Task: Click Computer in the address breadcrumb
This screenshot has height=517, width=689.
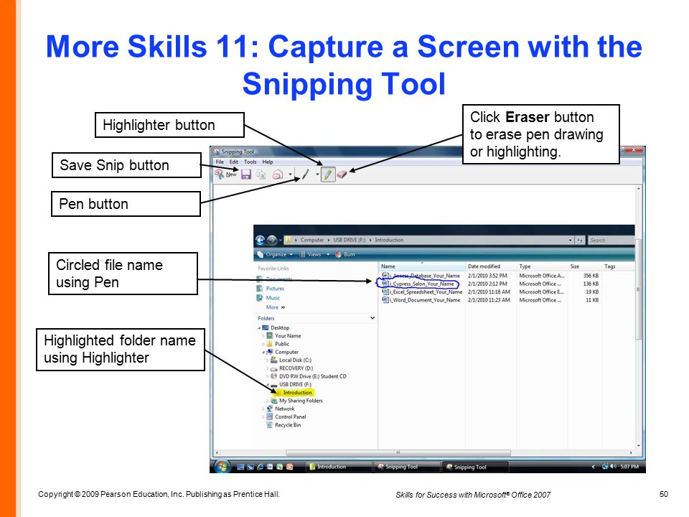Action: click(x=312, y=240)
